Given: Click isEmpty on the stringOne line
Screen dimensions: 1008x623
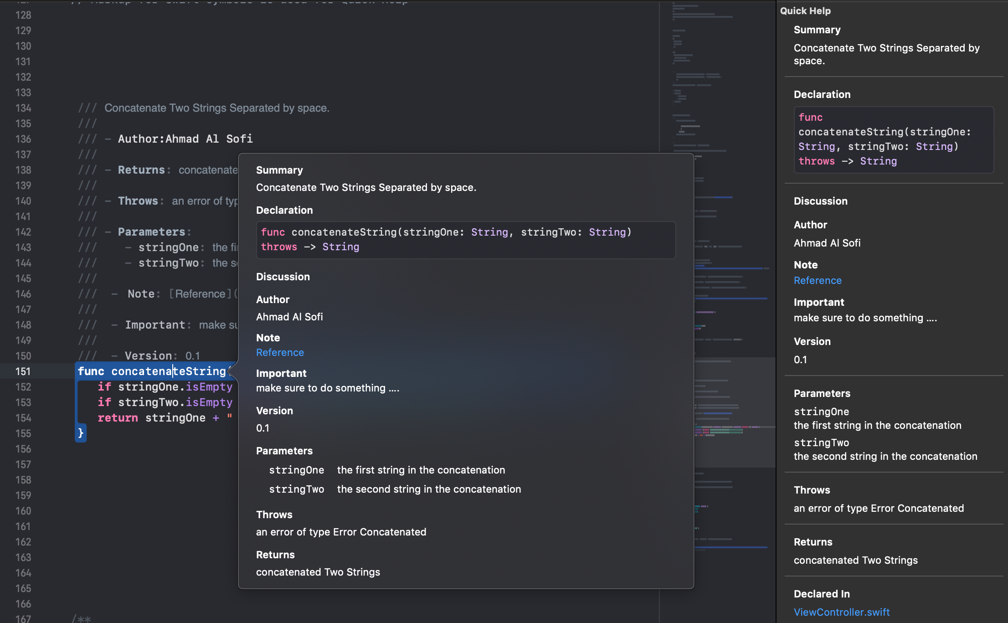Looking at the screenshot, I should [x=209, y=387].
